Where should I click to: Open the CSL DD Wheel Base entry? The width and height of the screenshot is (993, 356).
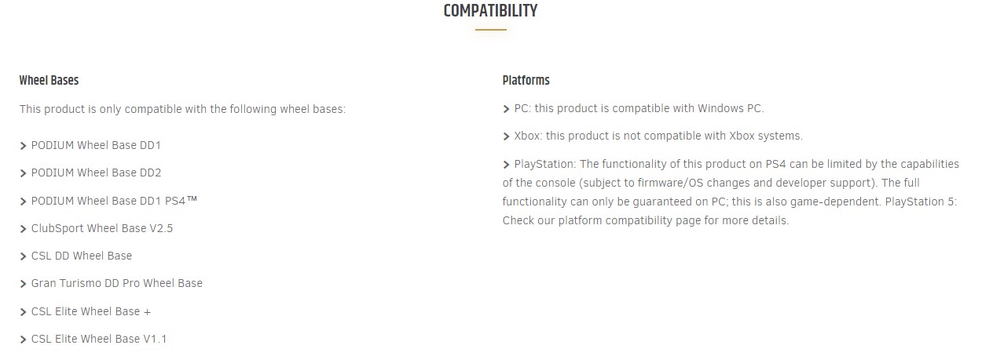pyautogui.click(x=82, y=256)
